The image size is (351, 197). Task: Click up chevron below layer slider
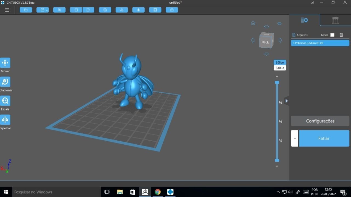tap(277, 166)
